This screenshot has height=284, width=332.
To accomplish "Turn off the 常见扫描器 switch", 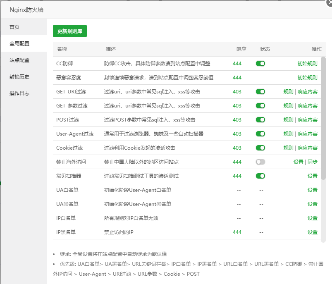I will (x=260, y=176).
